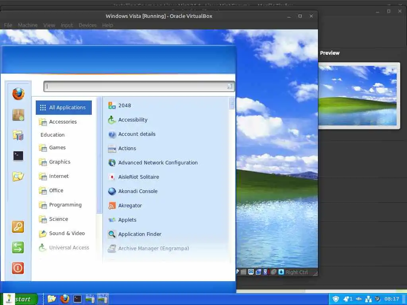This screenshot has height=305, width=407.
Task: Open the Office category
Action: coord(64,190)
